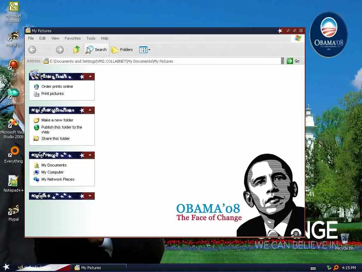Open the Favorites menu
Screen dimensions: 362x272
point(73,38)
